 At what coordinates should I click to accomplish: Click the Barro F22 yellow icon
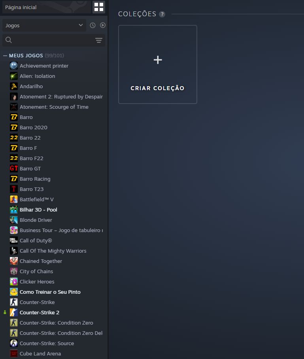coord(14,158)
